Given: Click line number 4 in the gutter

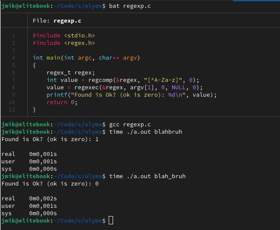Looking at the screenshot, I should (x=13, y=58).
